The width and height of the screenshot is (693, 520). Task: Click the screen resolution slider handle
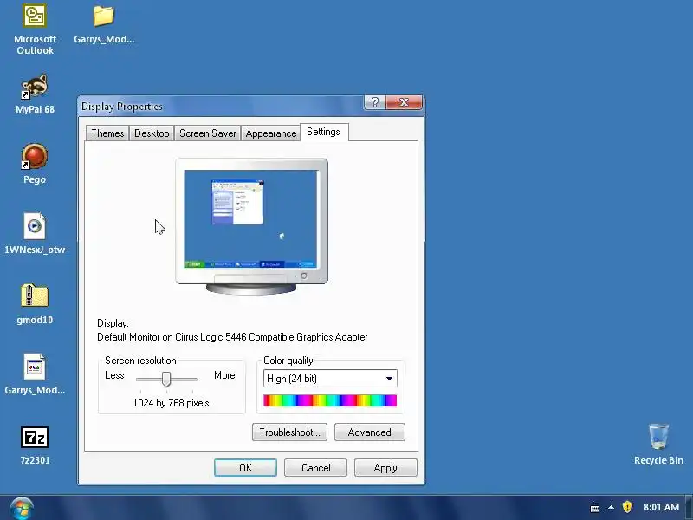[x=166, y=379]
